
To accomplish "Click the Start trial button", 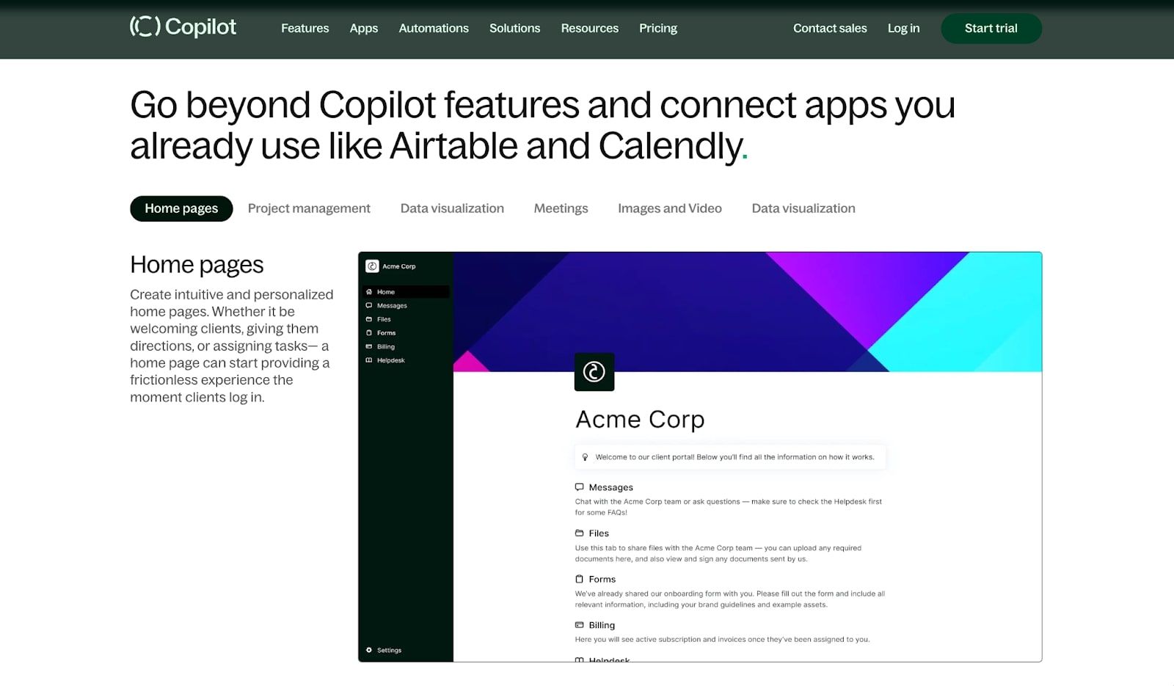I will (x=991, y=28).
